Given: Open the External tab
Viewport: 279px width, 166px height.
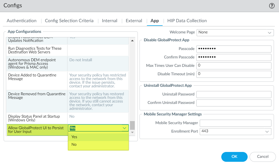Looking at the screenshot, I should click(134, 21).
